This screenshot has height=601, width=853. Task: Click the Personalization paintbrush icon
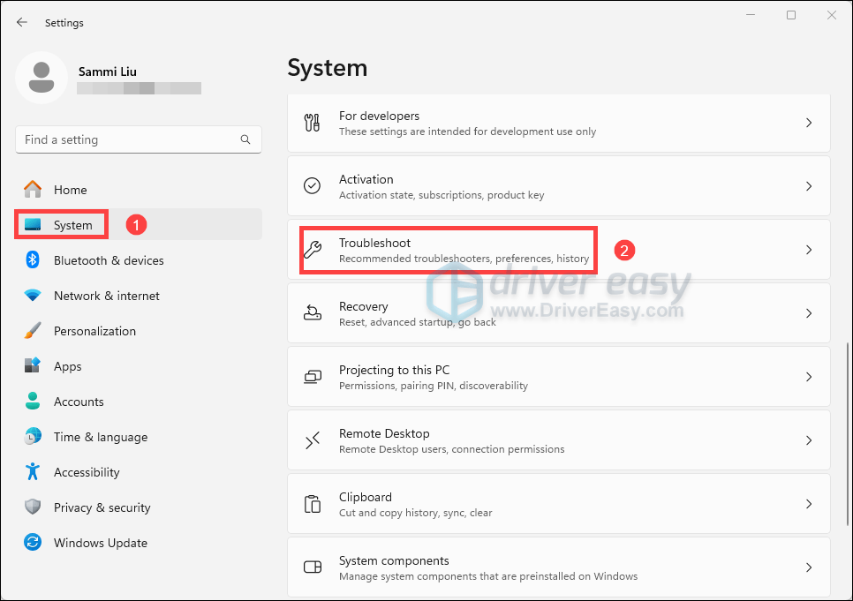tap(33, 331)
